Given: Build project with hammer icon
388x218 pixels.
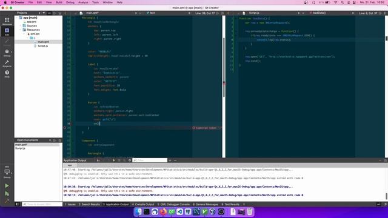Looking at the screenshot, I should click(7, 200).
